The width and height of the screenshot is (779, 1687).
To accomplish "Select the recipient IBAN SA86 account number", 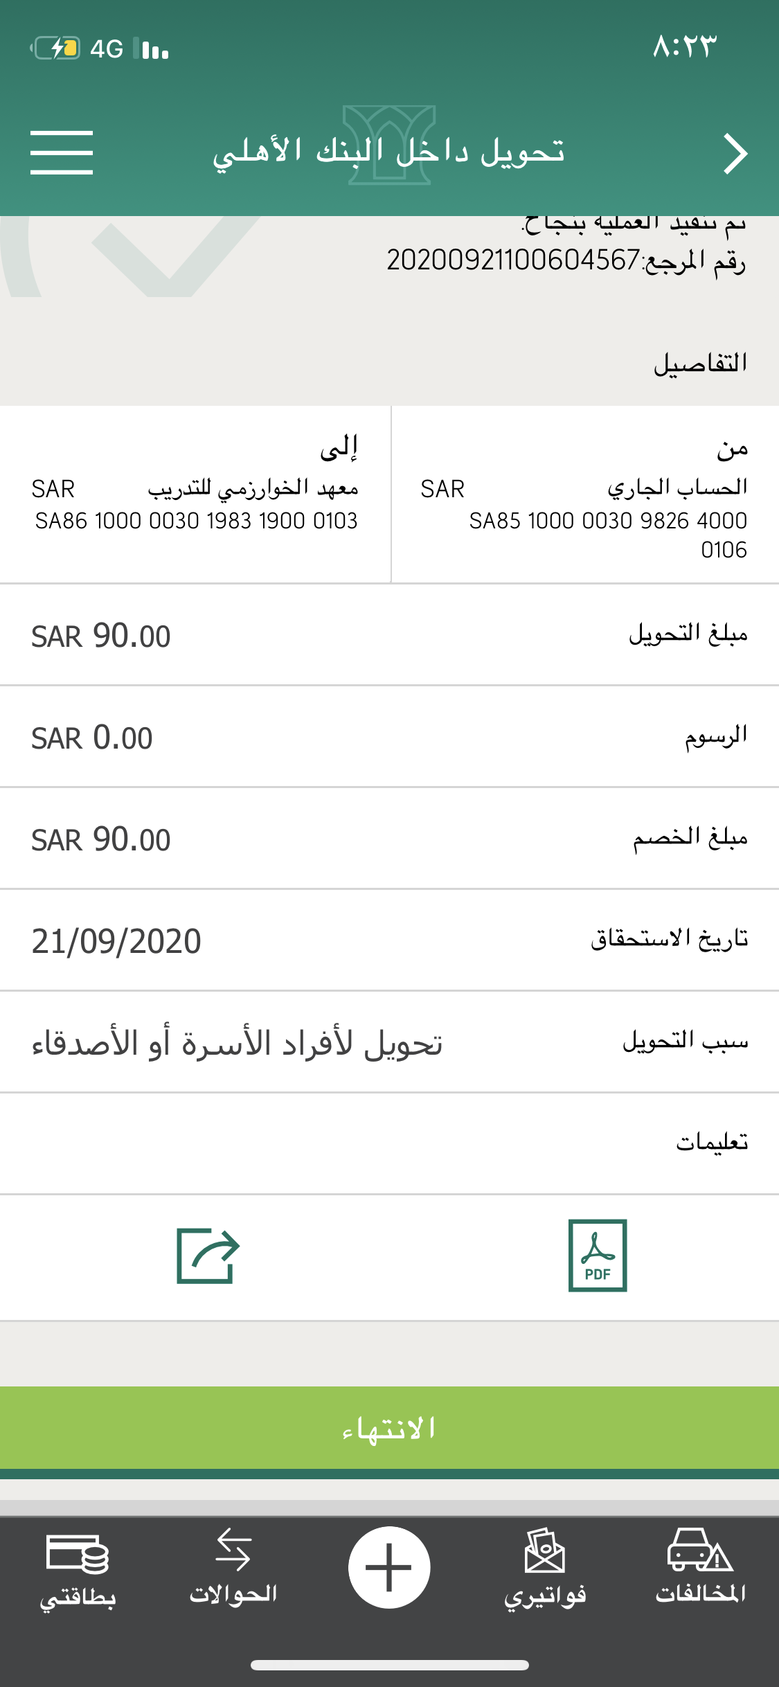I will click(x=197, y=521).
